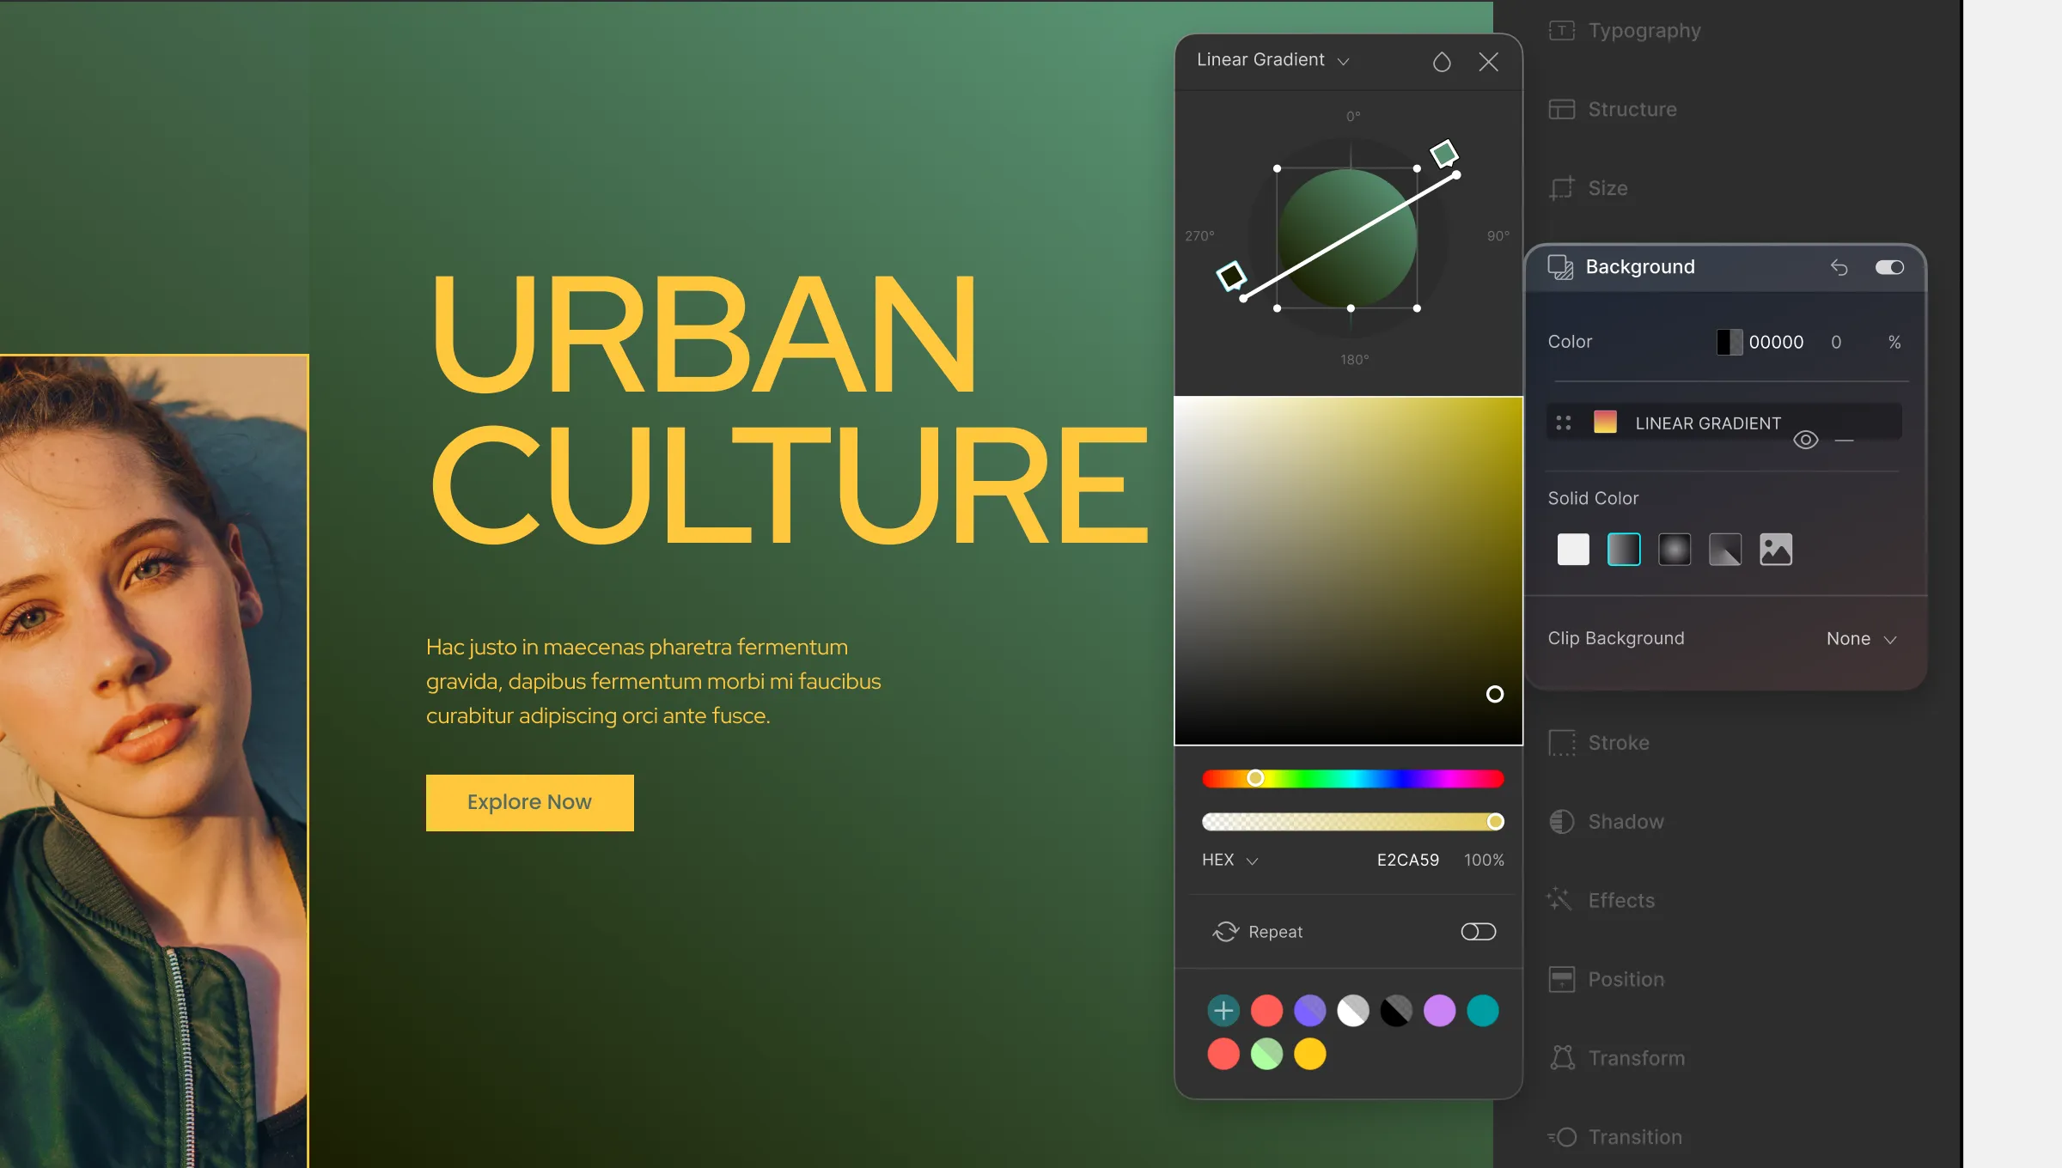Click the black Color swatch in Background
This screenshot has height=1168, width=2062.
1730,342
